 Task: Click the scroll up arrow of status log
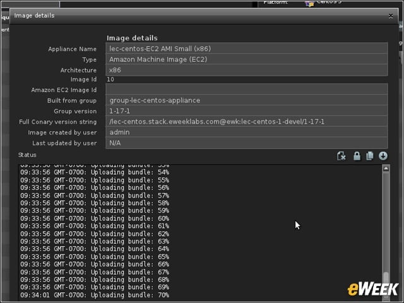(386, 169)
